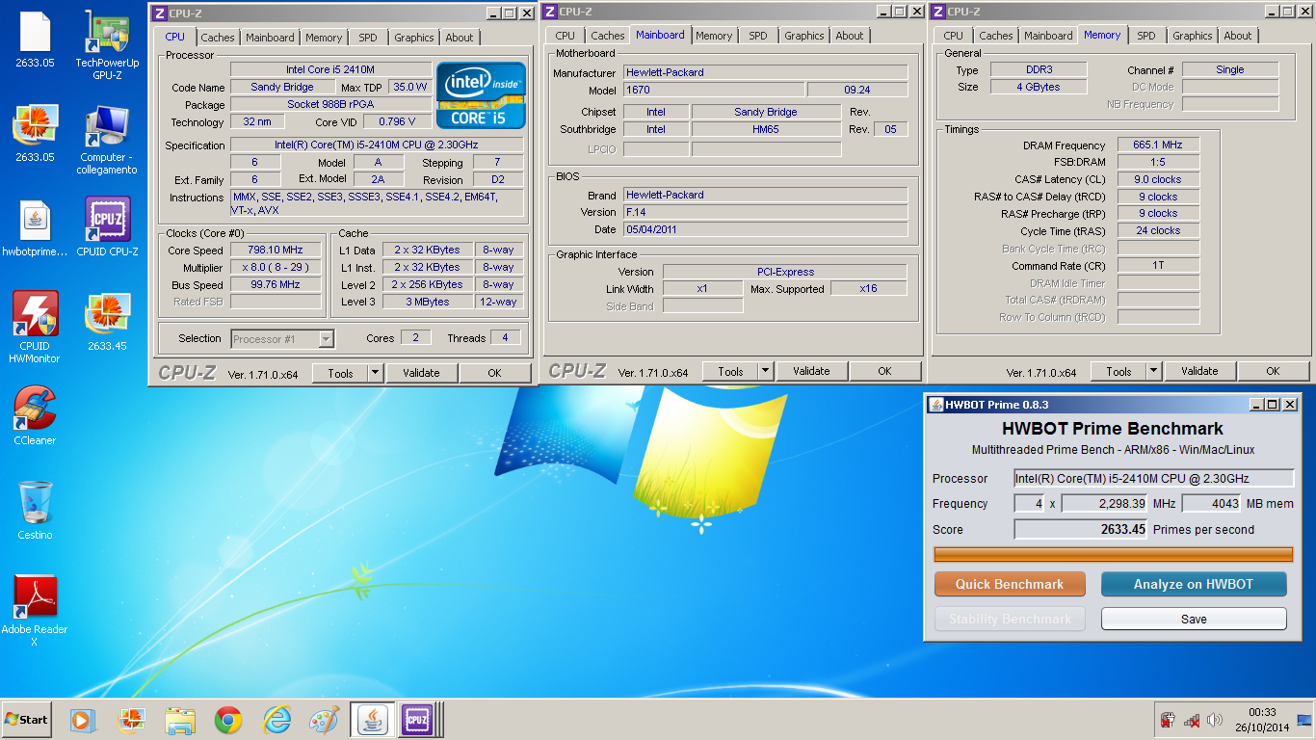Viewport: 1316px width, 740px height.
Task: Click the Intel Core i5 logo
Action: [481, 95]
